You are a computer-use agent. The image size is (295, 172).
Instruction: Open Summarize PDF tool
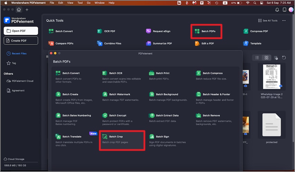click(159, 43)
